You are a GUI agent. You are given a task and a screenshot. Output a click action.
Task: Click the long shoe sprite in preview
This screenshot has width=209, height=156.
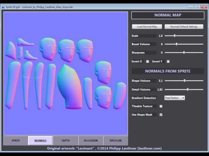click(26, 42)
